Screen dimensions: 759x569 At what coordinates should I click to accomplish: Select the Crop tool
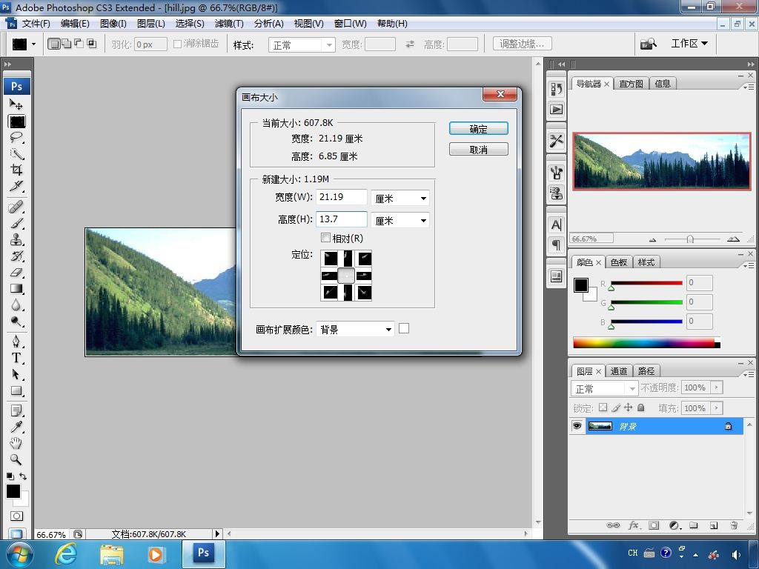pos(16,170)
